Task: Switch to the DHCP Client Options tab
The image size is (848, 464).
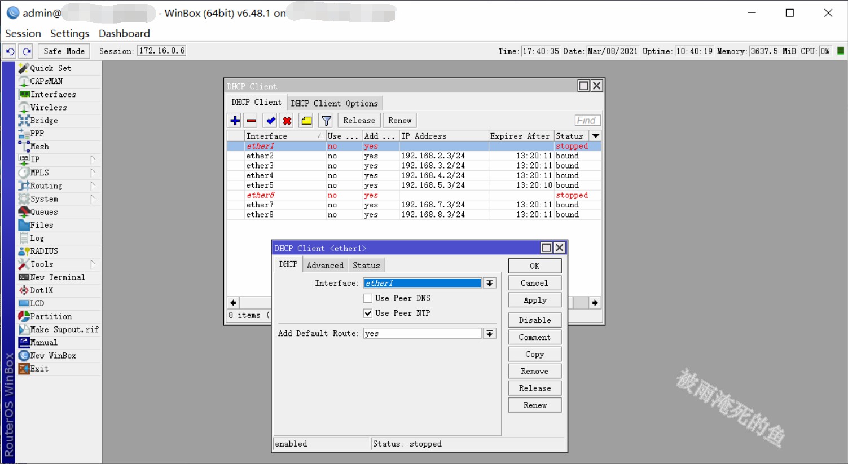Action: tap(334, 103)
